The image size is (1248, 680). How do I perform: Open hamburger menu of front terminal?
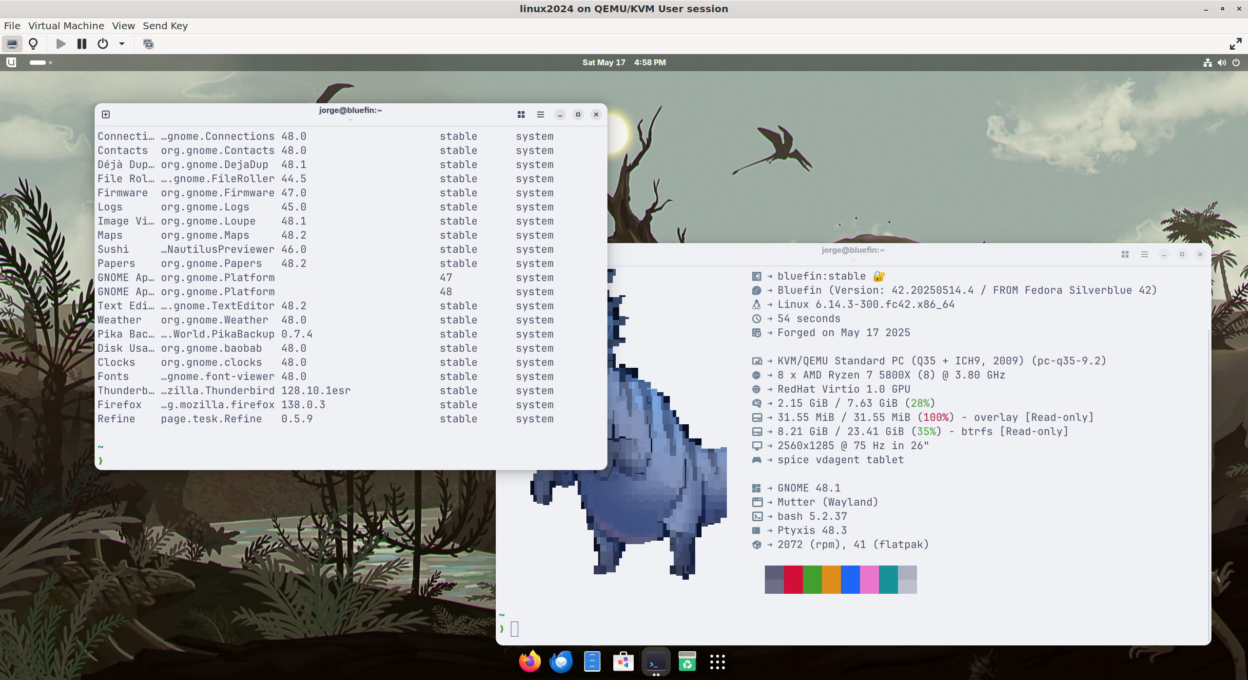coord(540,114)
